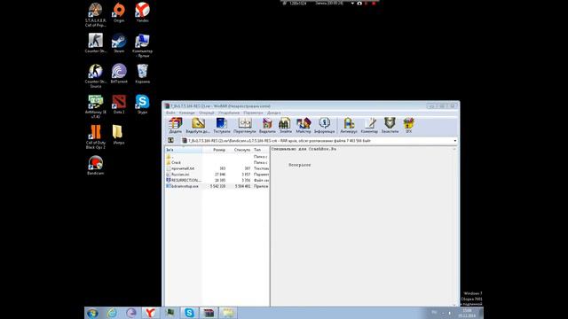The image size is (568, 319).
Task: Click the SFX toolbar icon
Action: pyautogui.click(x=408, y=126)
